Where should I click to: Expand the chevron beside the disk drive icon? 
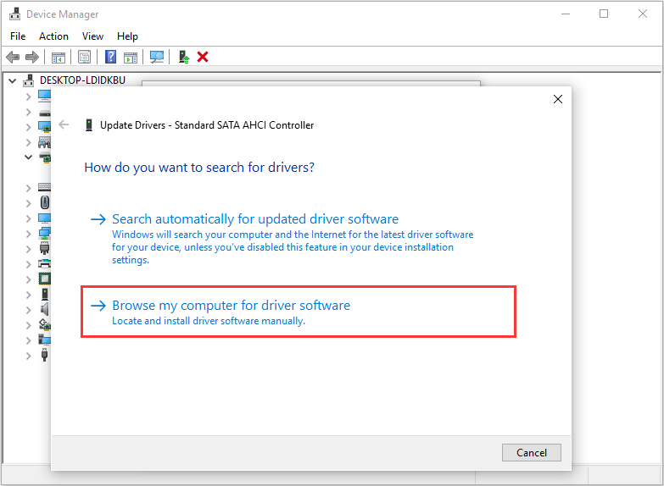pyautogui.click(x=28, y=112)
